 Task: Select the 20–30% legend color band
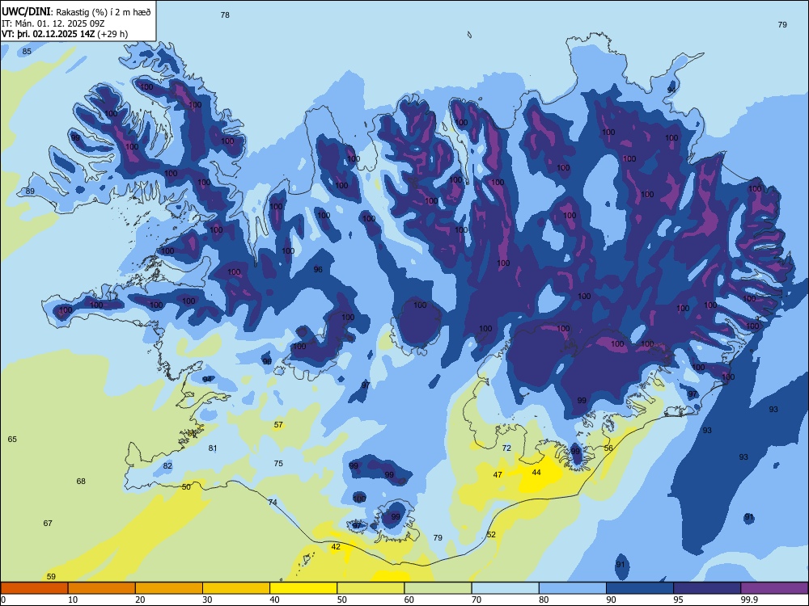click(169, 588)
